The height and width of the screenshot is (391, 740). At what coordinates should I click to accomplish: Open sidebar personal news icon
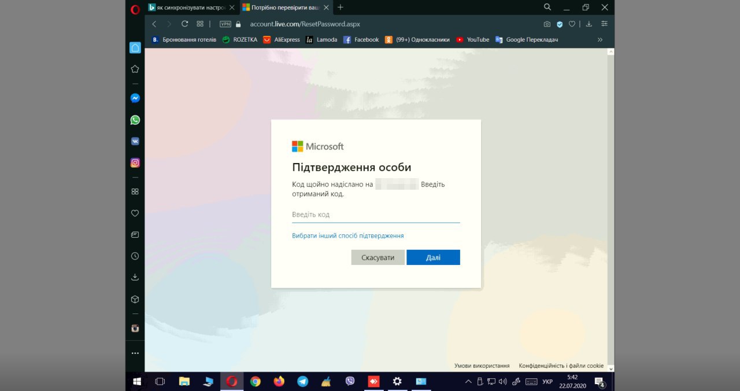coord(135,235)
